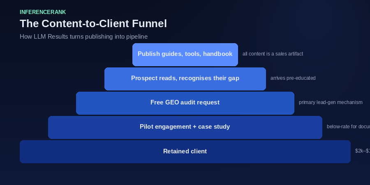Click the Pilot engagement + case study block

[185, 127]
